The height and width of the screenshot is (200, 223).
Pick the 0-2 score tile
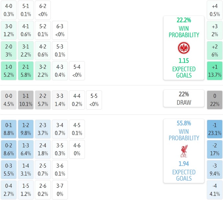coord(9,149)
